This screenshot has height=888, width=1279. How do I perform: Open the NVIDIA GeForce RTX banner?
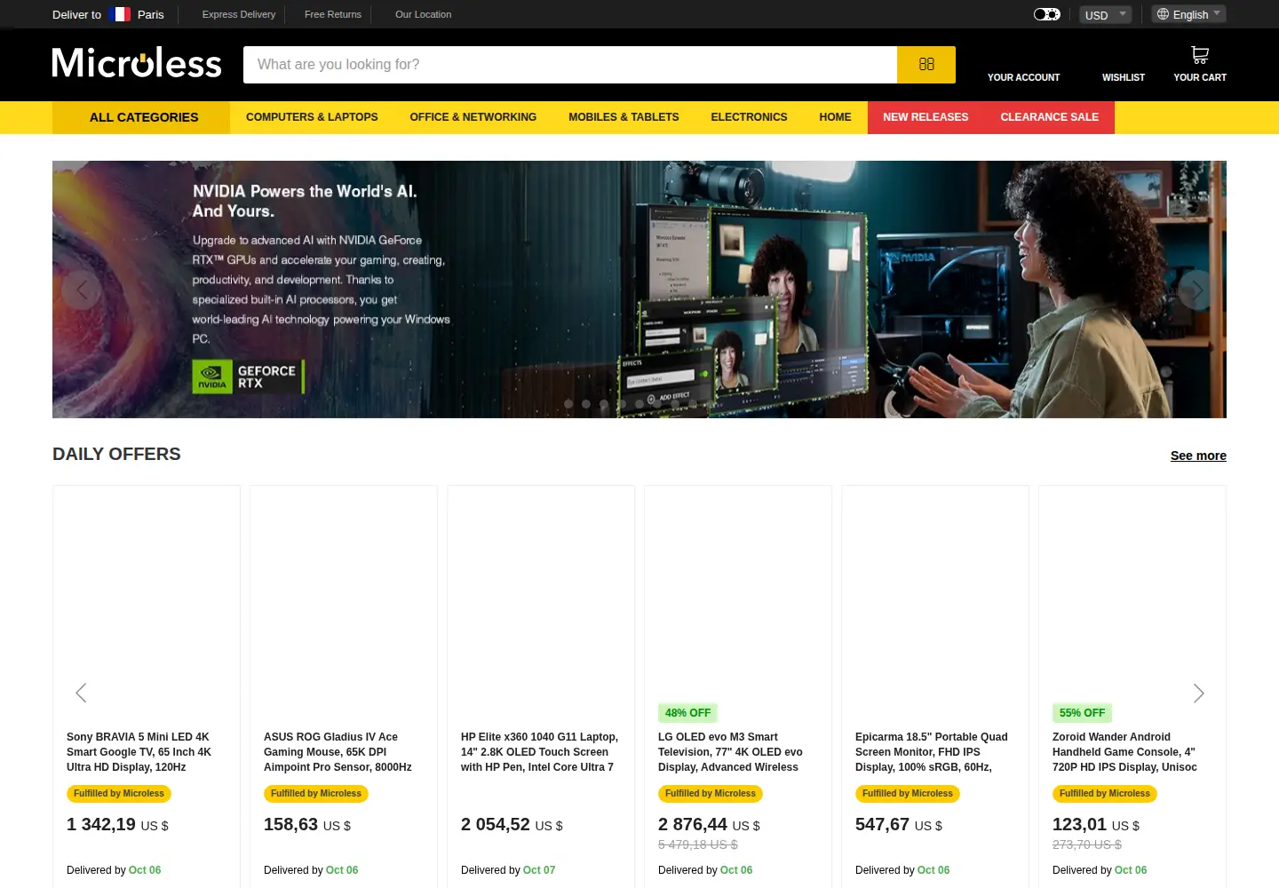coord(639,289)
